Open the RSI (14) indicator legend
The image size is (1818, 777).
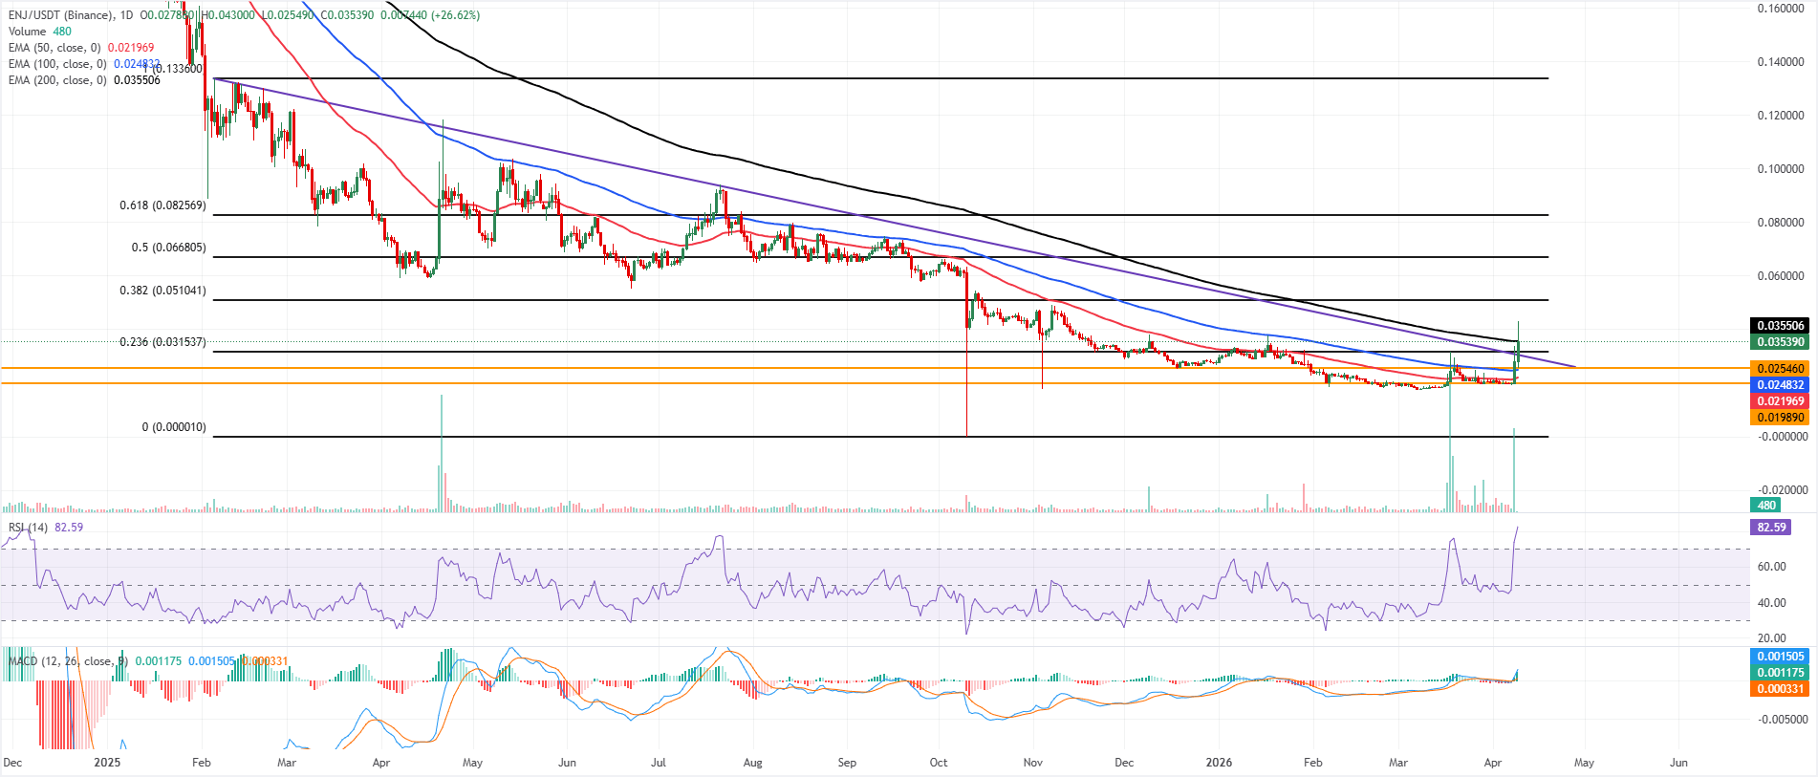[x=28, y=528]
